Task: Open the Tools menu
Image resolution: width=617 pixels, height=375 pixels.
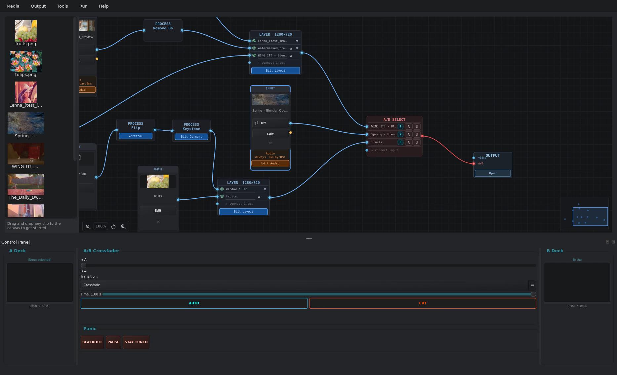Action: click(x=62, y=6)
